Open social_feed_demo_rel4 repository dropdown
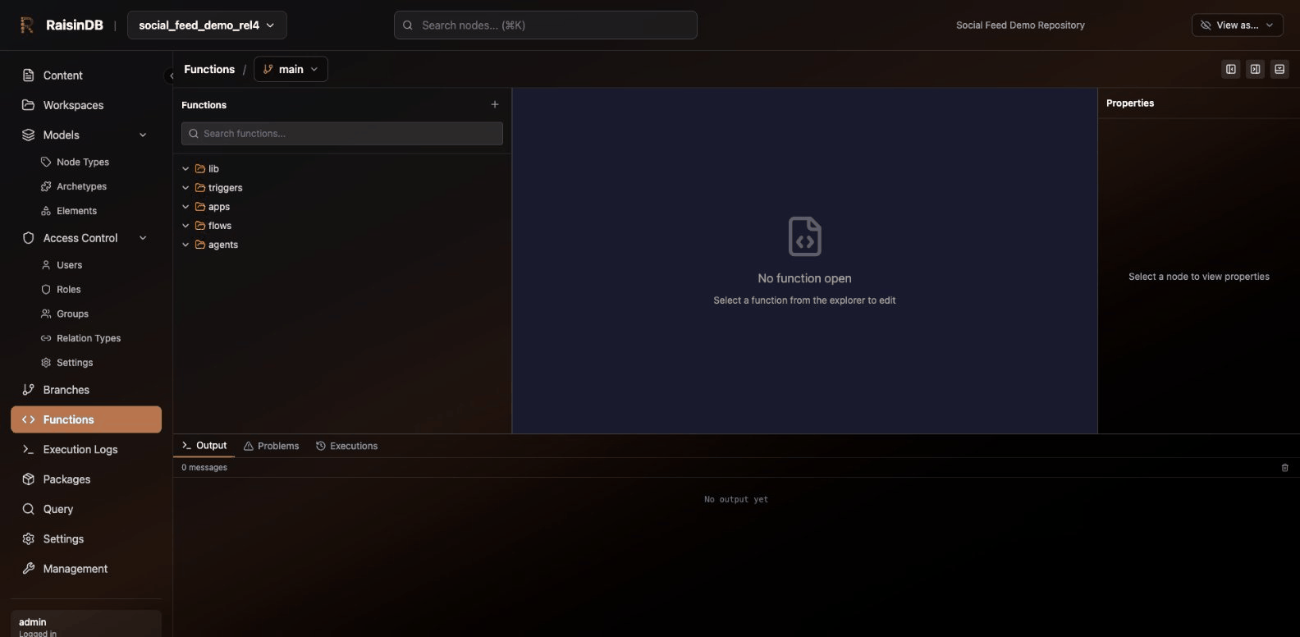Viewport: 1300px width, 637px height. tap(207, 25)
